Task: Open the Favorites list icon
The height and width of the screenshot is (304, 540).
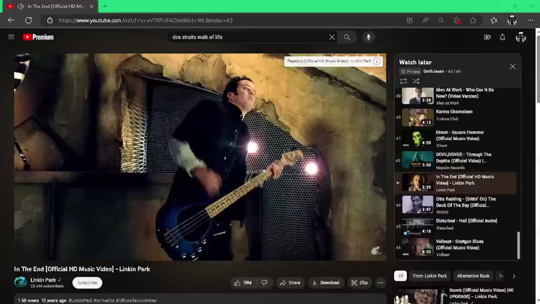Action: (x=494, y=20)
